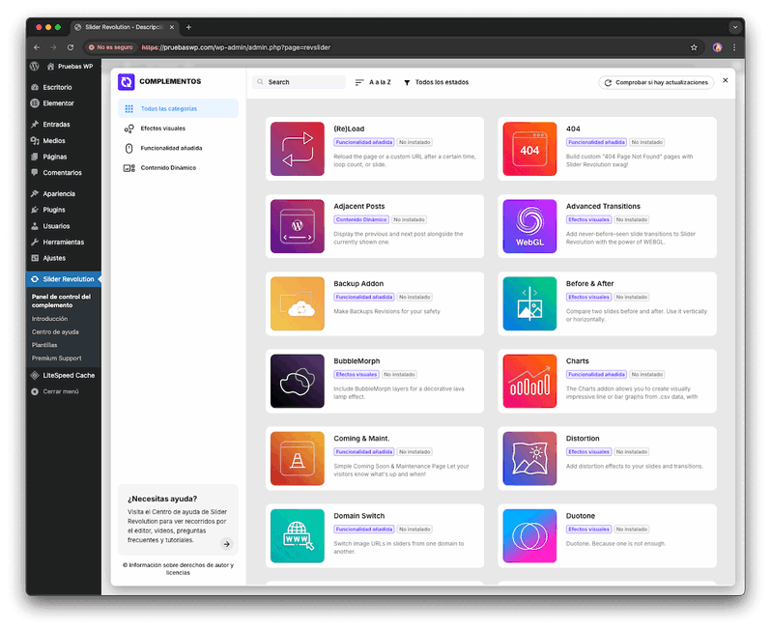This screenshot has height=630, width=771.
Task: Select the Domain Switch www icon
Action: click(x=297, y=535)
